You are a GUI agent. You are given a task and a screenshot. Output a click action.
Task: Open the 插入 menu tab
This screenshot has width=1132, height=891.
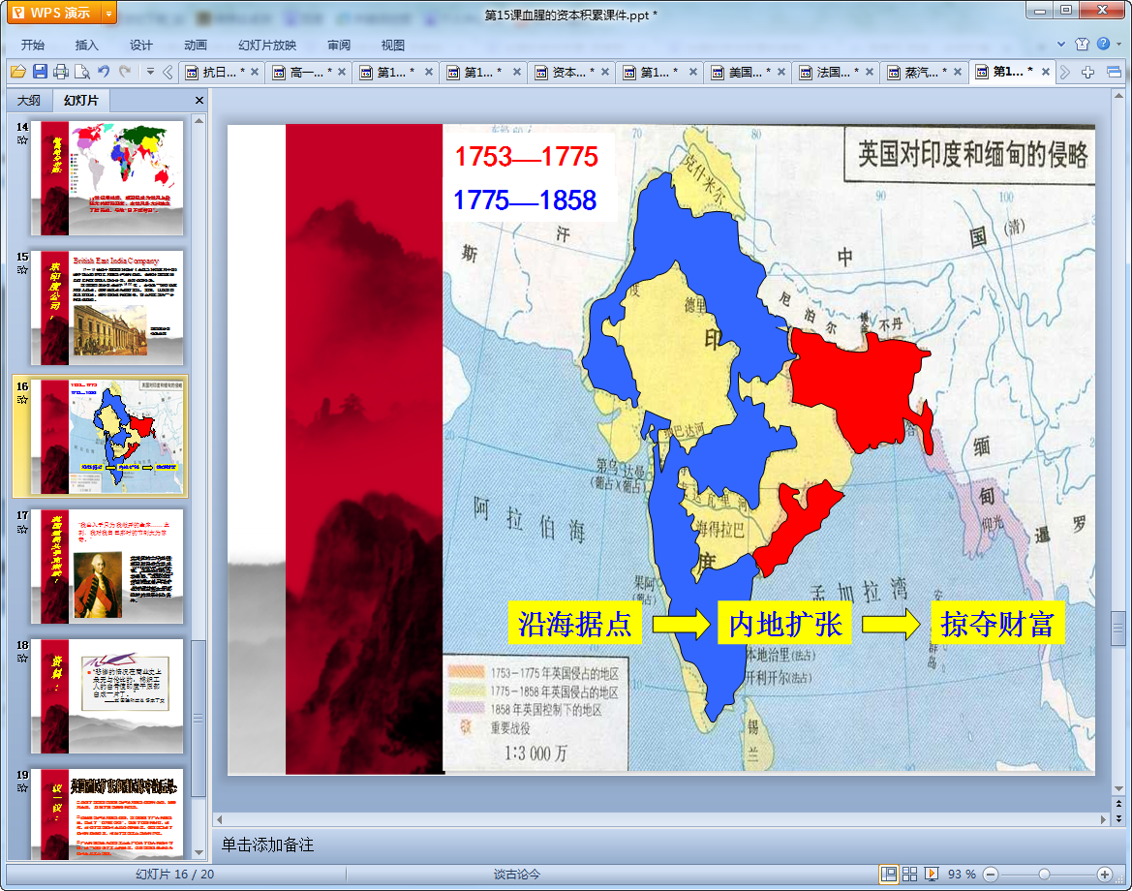[x=86, y=45]
